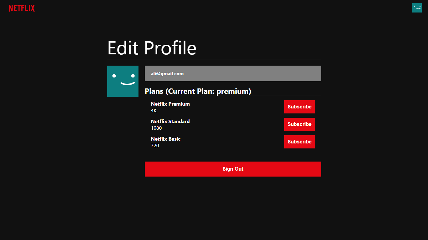Image resolution: width=428 pixels, height=240 pixels.
Task: Subscribe to Netflix Premium
Action: (299, 107)
